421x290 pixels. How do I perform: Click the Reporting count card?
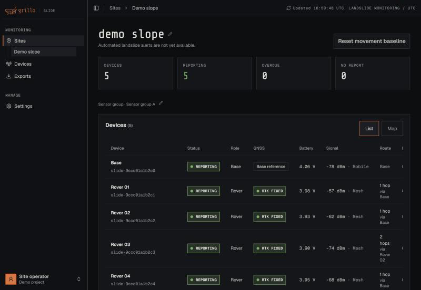pyautogui.click(x=215, y=73)
